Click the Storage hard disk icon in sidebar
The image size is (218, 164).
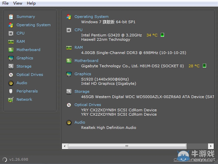point(11,67)
